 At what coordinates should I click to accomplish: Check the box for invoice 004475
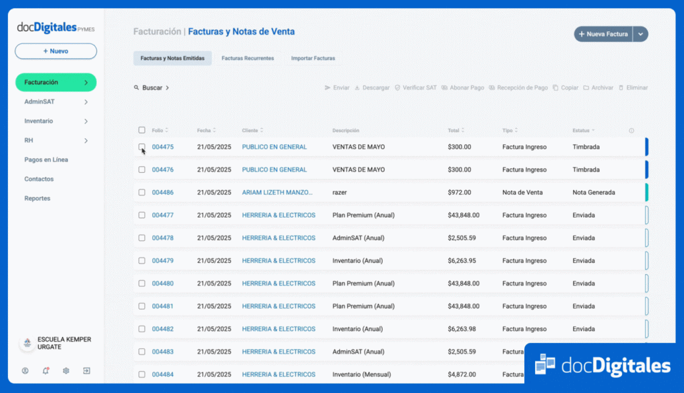point(142,147)
